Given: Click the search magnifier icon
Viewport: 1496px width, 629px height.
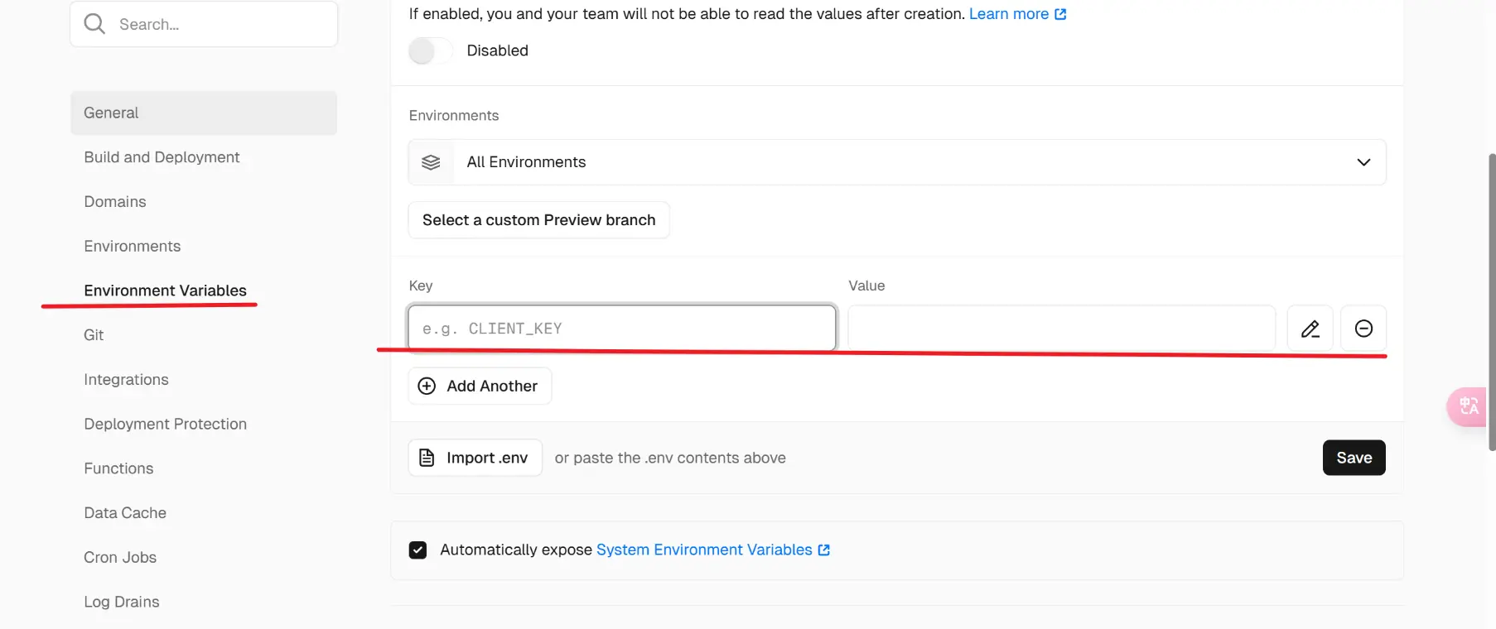Looking at the screenshot, I should pos(94,24).
